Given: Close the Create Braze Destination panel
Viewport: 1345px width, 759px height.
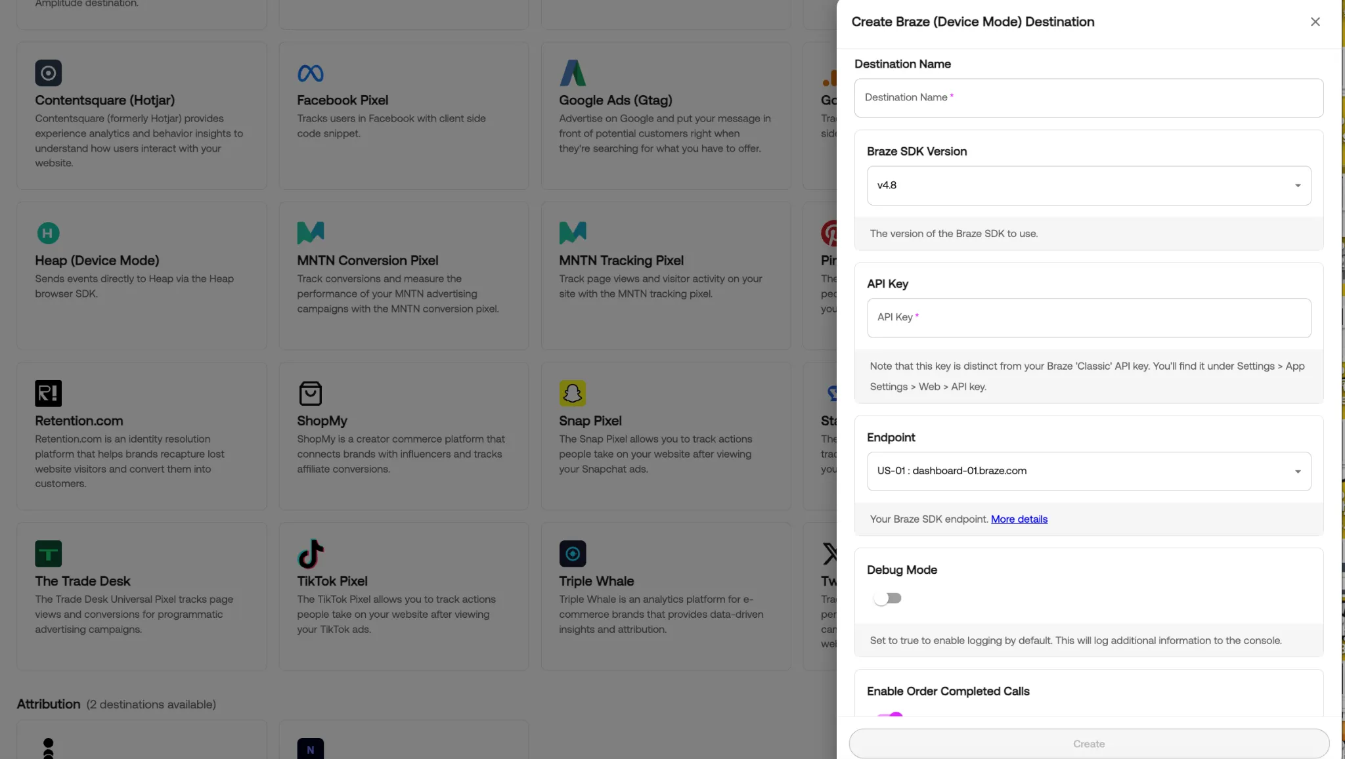Looking at the screenshot, I should pyautogui.click(x=1315, y=22).
